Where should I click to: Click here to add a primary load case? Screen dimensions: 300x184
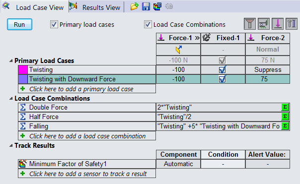pos(87,89)
